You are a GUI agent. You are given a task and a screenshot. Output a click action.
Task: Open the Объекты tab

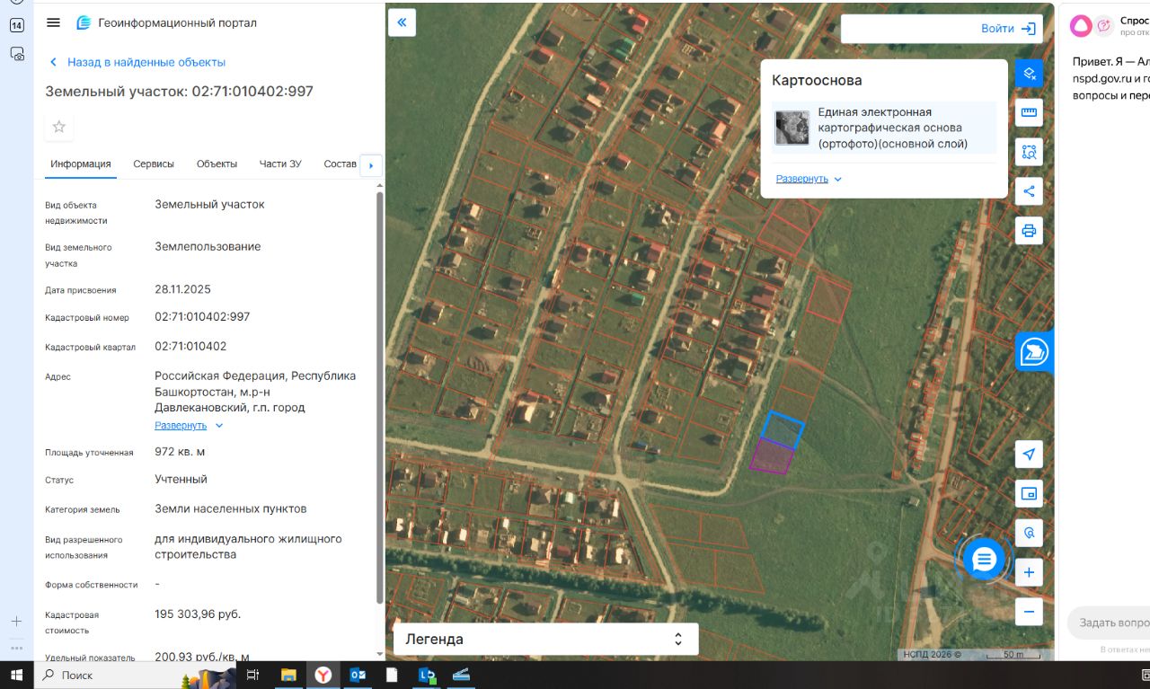[217, 164]
